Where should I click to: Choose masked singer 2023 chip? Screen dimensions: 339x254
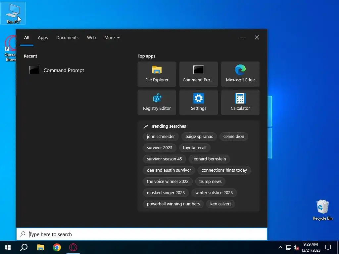click(x=166, y=193)
